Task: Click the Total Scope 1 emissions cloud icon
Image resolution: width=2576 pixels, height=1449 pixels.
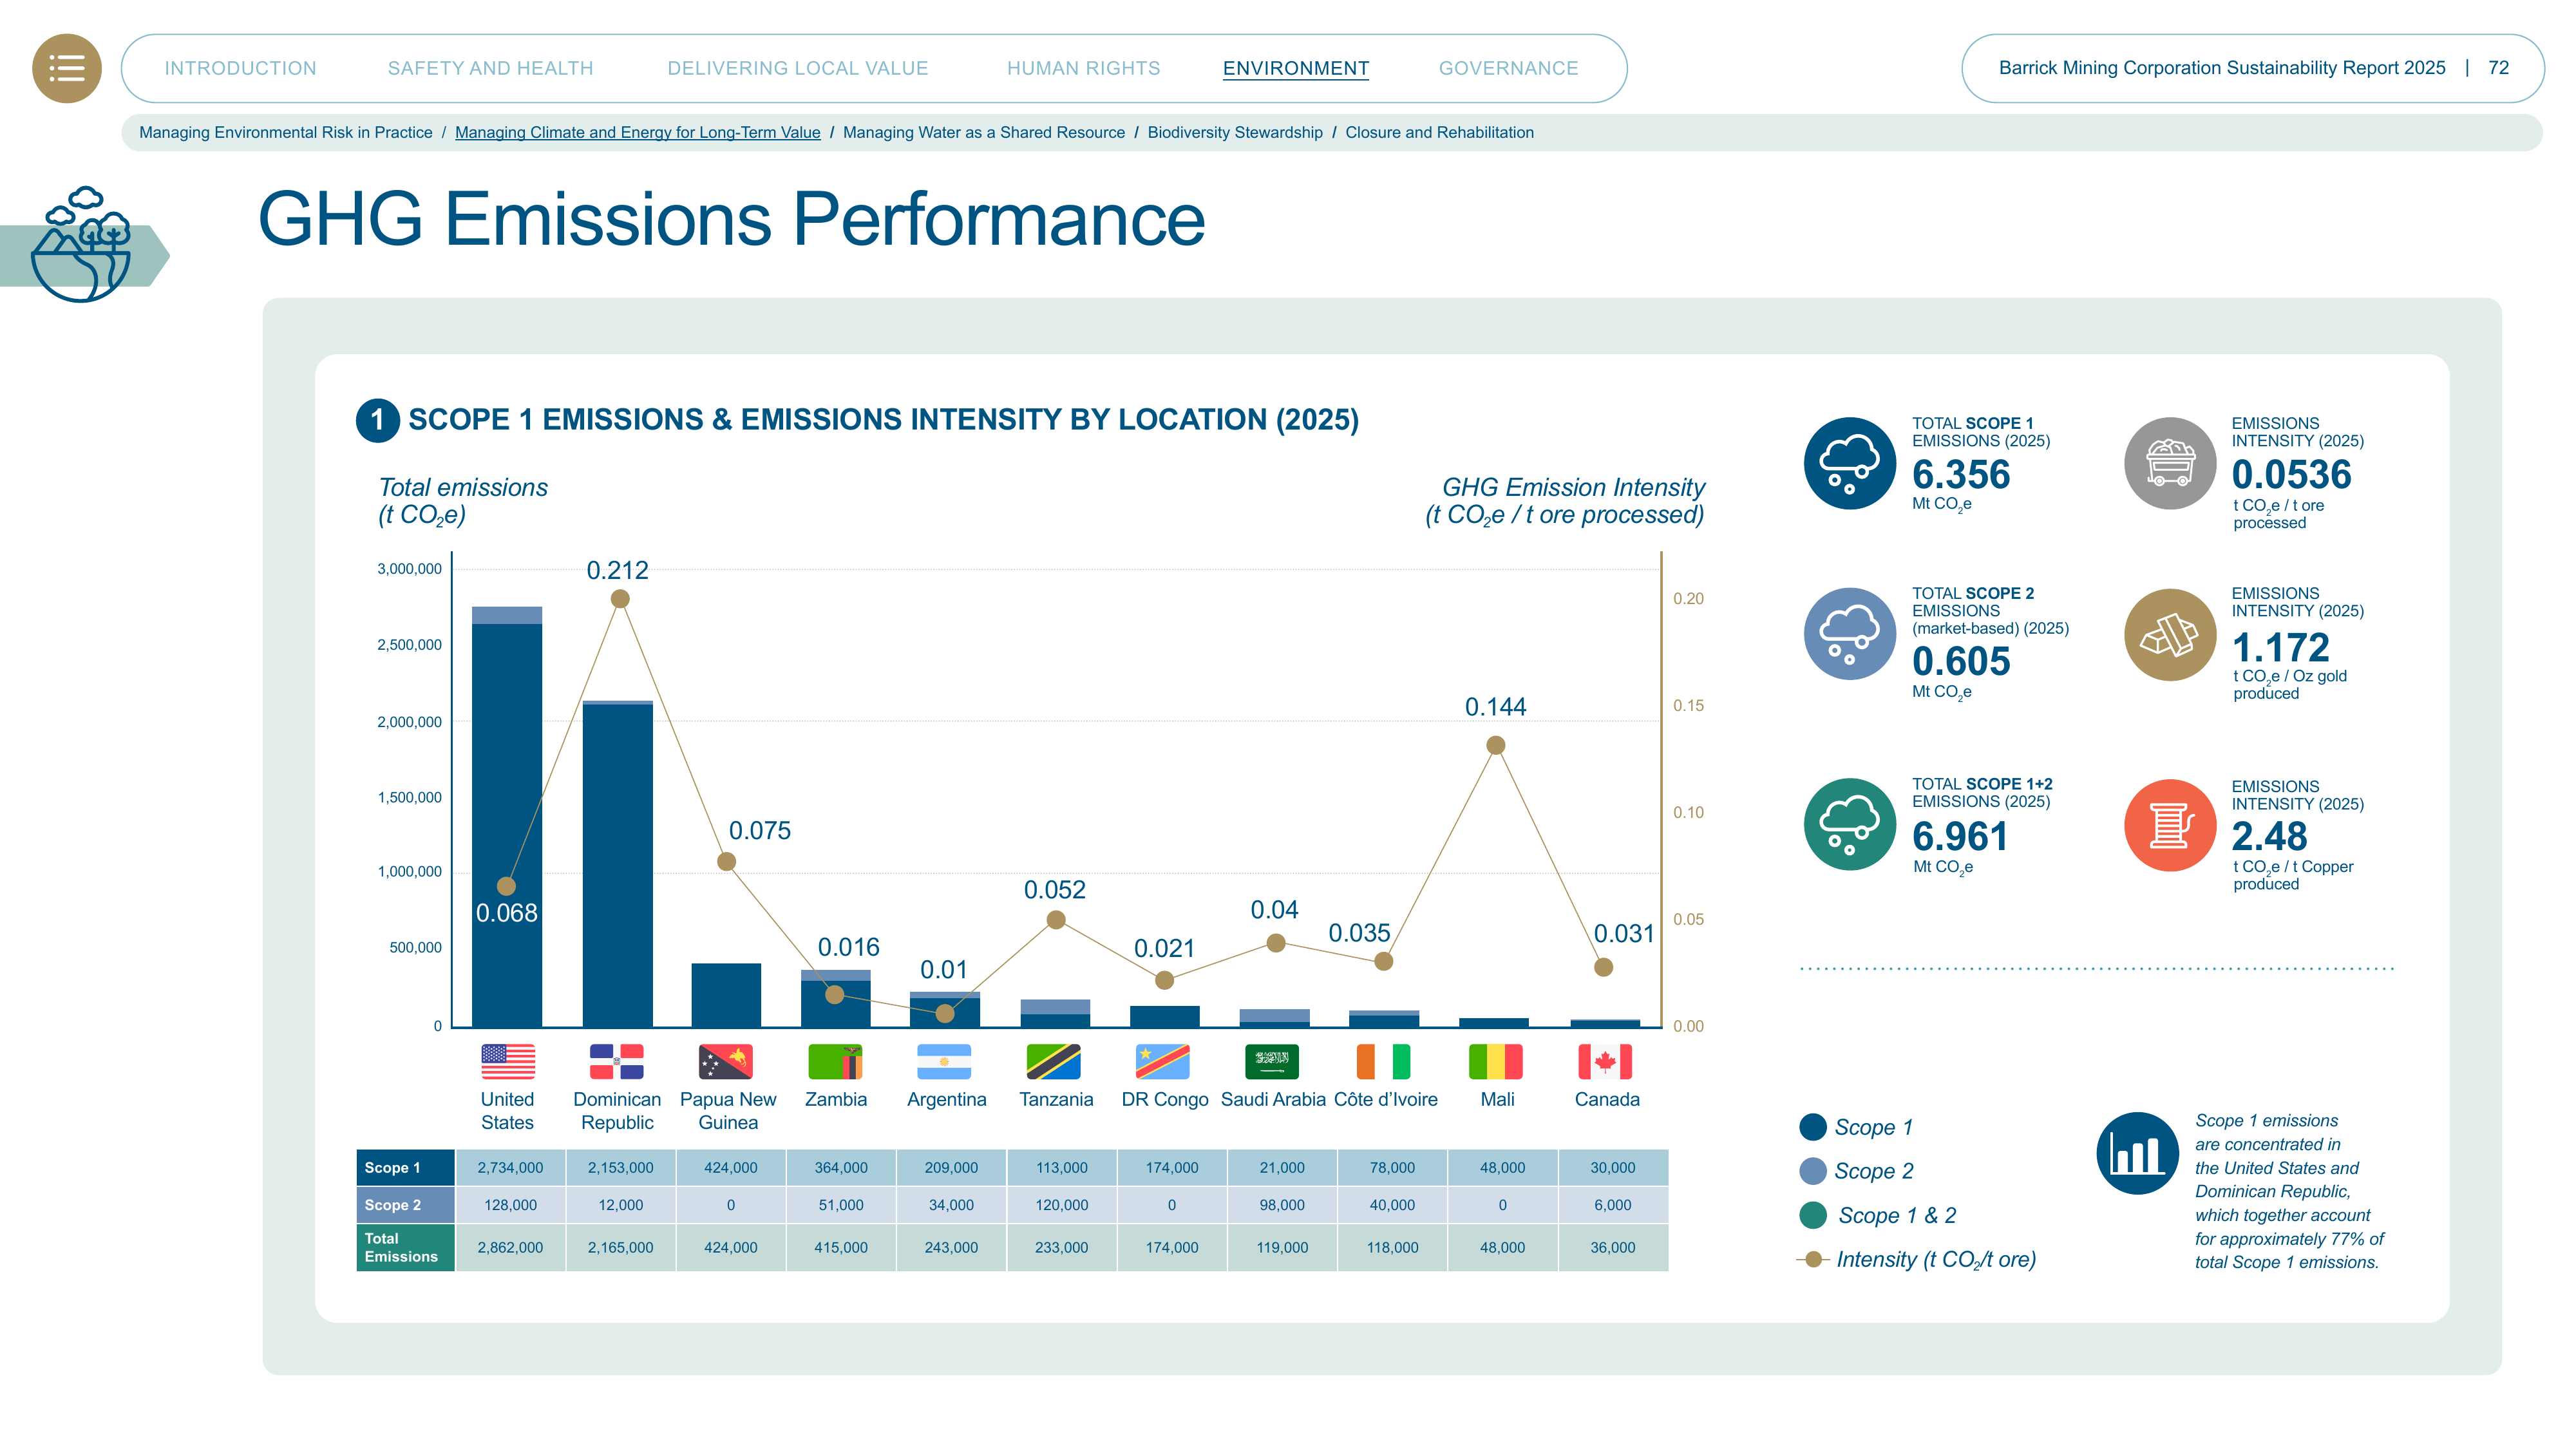Action: 1850,463
